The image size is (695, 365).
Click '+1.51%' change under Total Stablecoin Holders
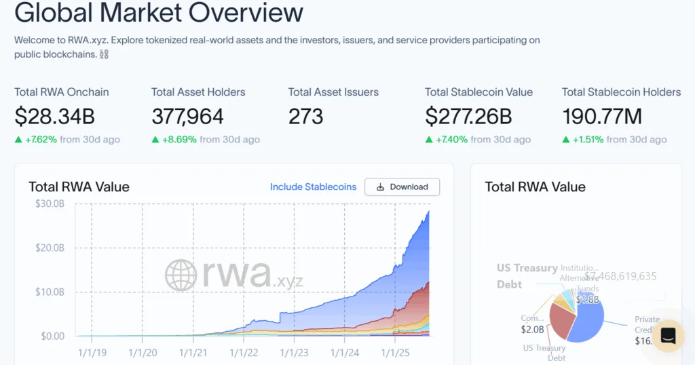[588, 140]
